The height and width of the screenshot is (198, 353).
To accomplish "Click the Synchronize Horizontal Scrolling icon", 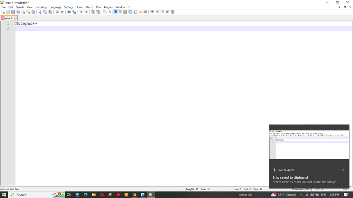I will (x=98, y=12).
